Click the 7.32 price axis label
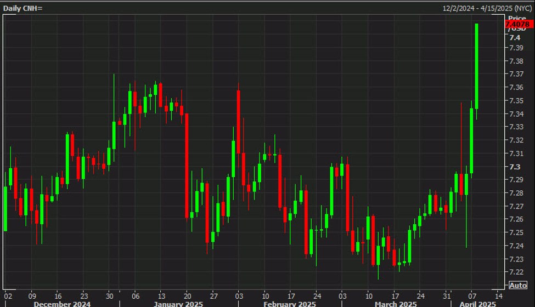The image size is (535, 307). pyautogui.click(x=516, y=140)
